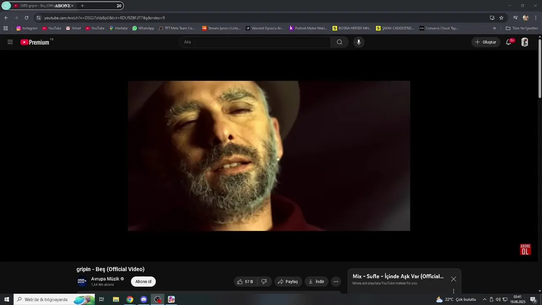Open Avrupa Müzik channel link
542x305 pixels.
[x=105, y=279]
